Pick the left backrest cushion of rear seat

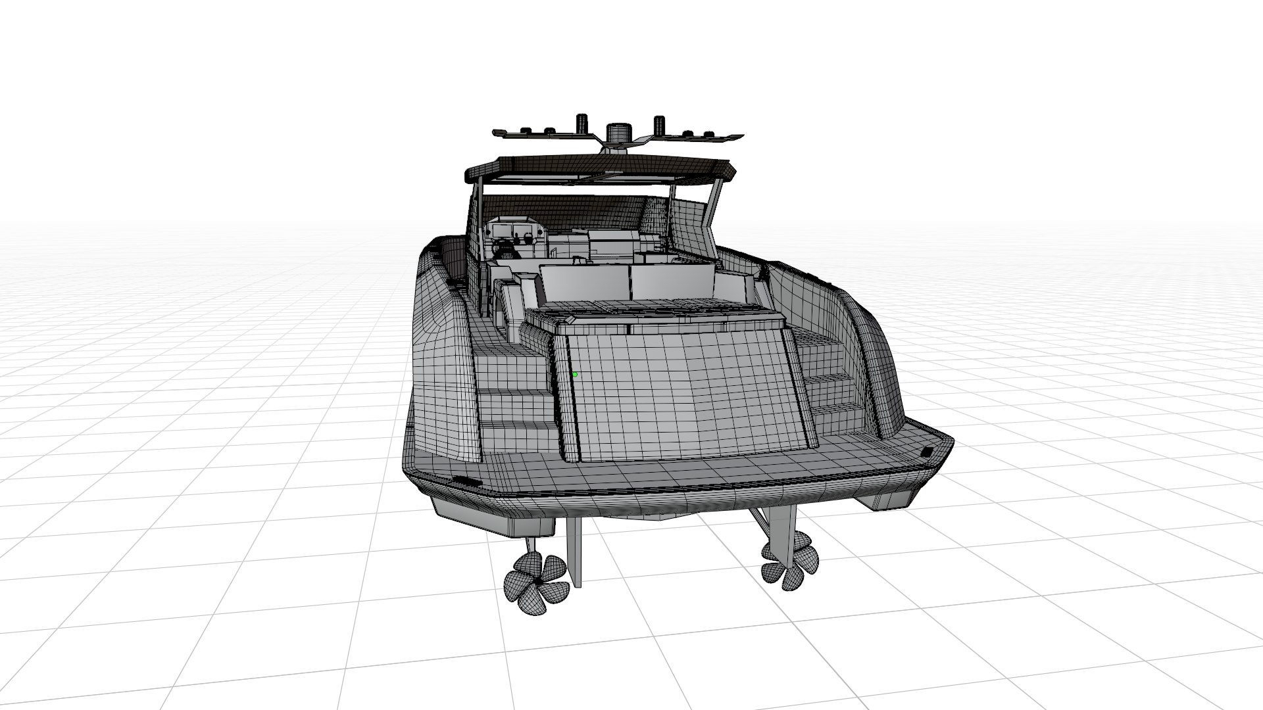click(x=584, y=283)
